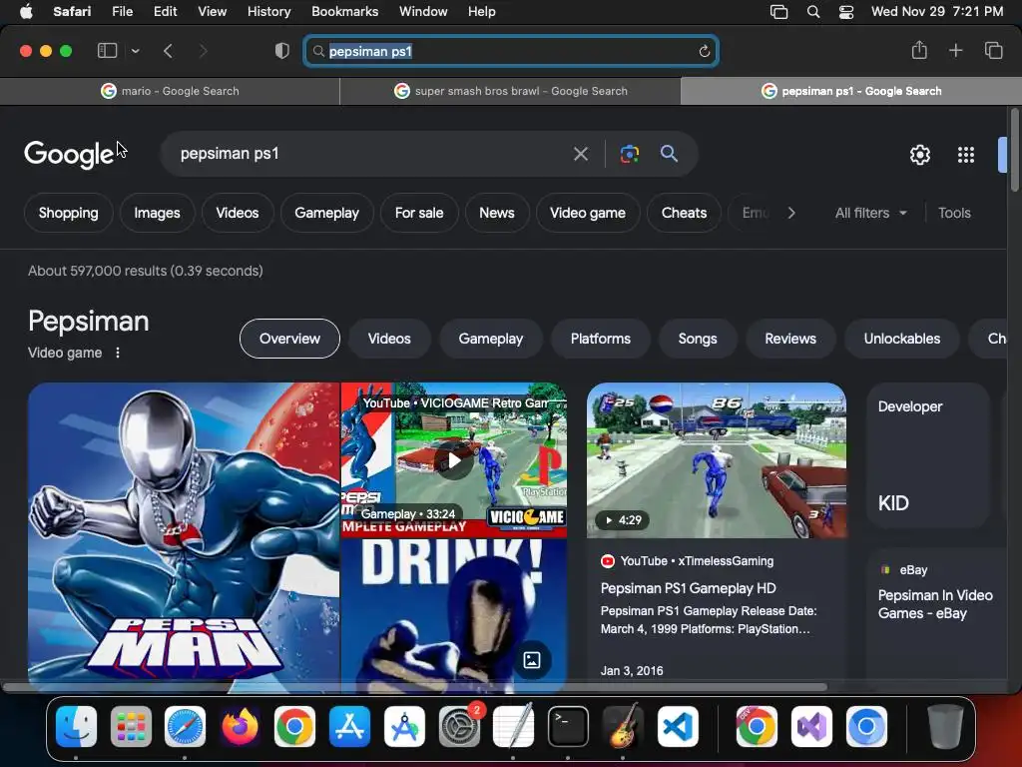1022x767 pixels.
Task: Select the Videos filter chip in top row
Action: (238, 213)
